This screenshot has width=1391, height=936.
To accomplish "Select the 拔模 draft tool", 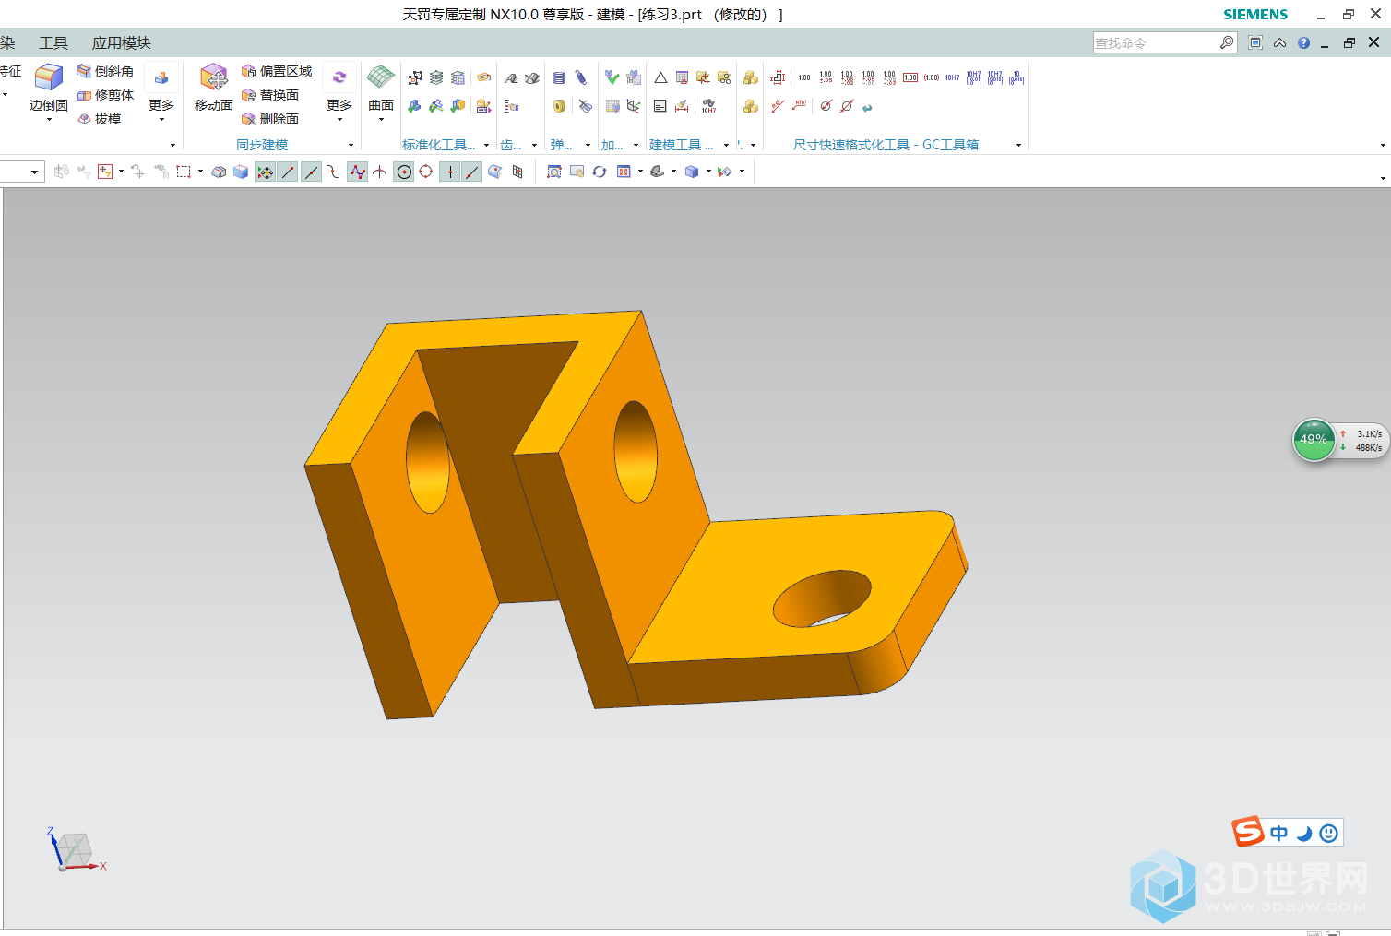I will point(100,119).
